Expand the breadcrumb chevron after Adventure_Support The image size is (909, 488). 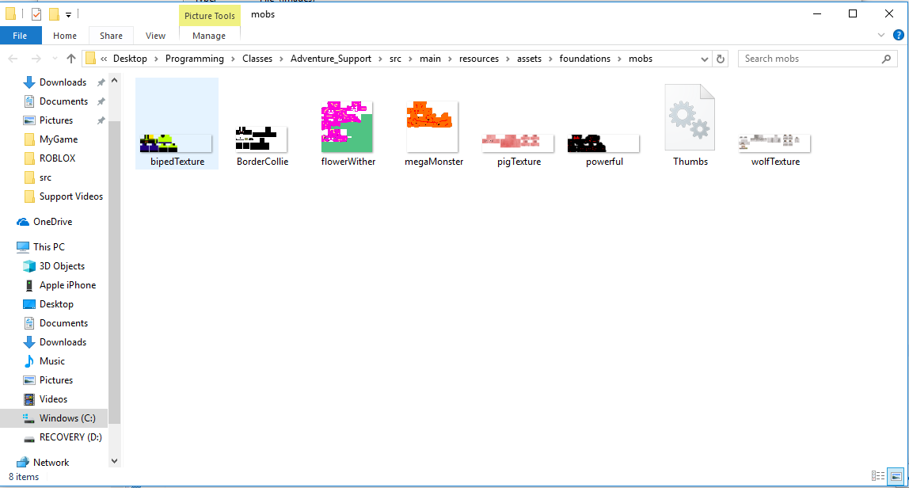click(380, 59)
